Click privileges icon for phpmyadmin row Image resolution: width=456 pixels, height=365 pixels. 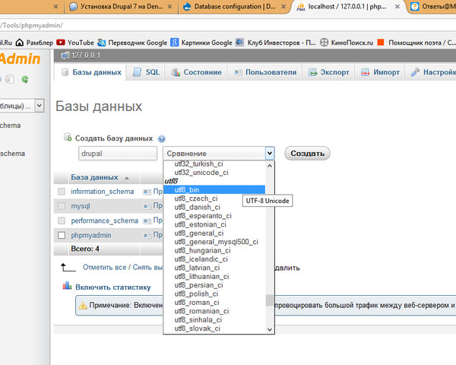(x=147, y=236)
